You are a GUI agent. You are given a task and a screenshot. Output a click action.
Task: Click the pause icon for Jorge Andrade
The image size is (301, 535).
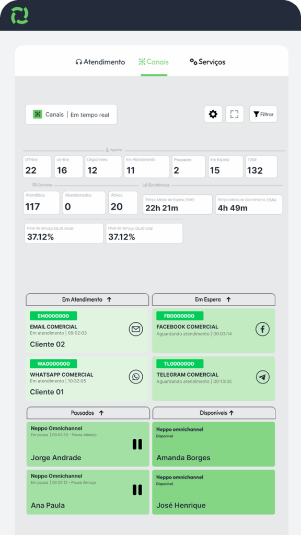point(137,444)
